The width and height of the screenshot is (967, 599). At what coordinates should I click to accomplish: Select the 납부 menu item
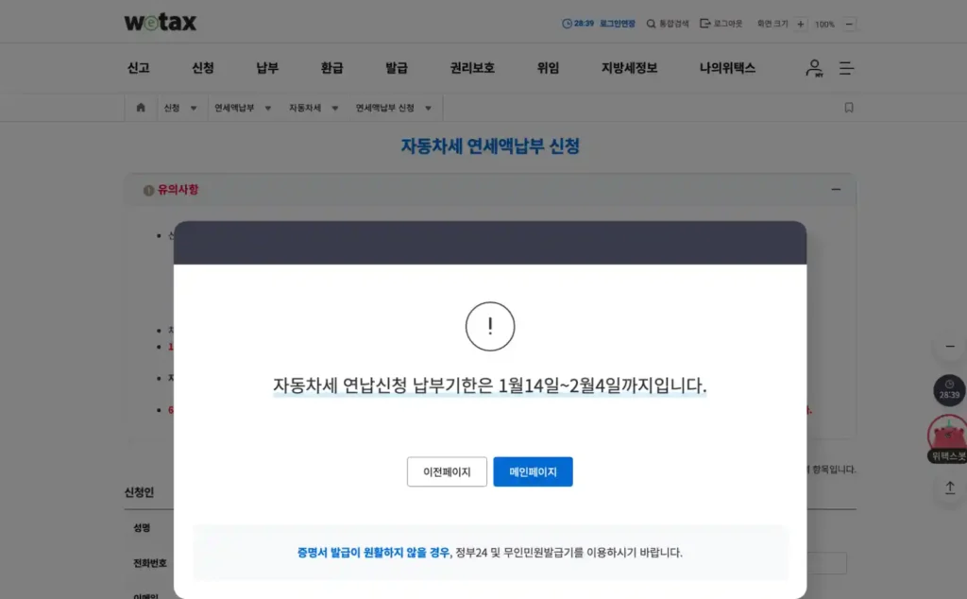(x=266, y=68)
